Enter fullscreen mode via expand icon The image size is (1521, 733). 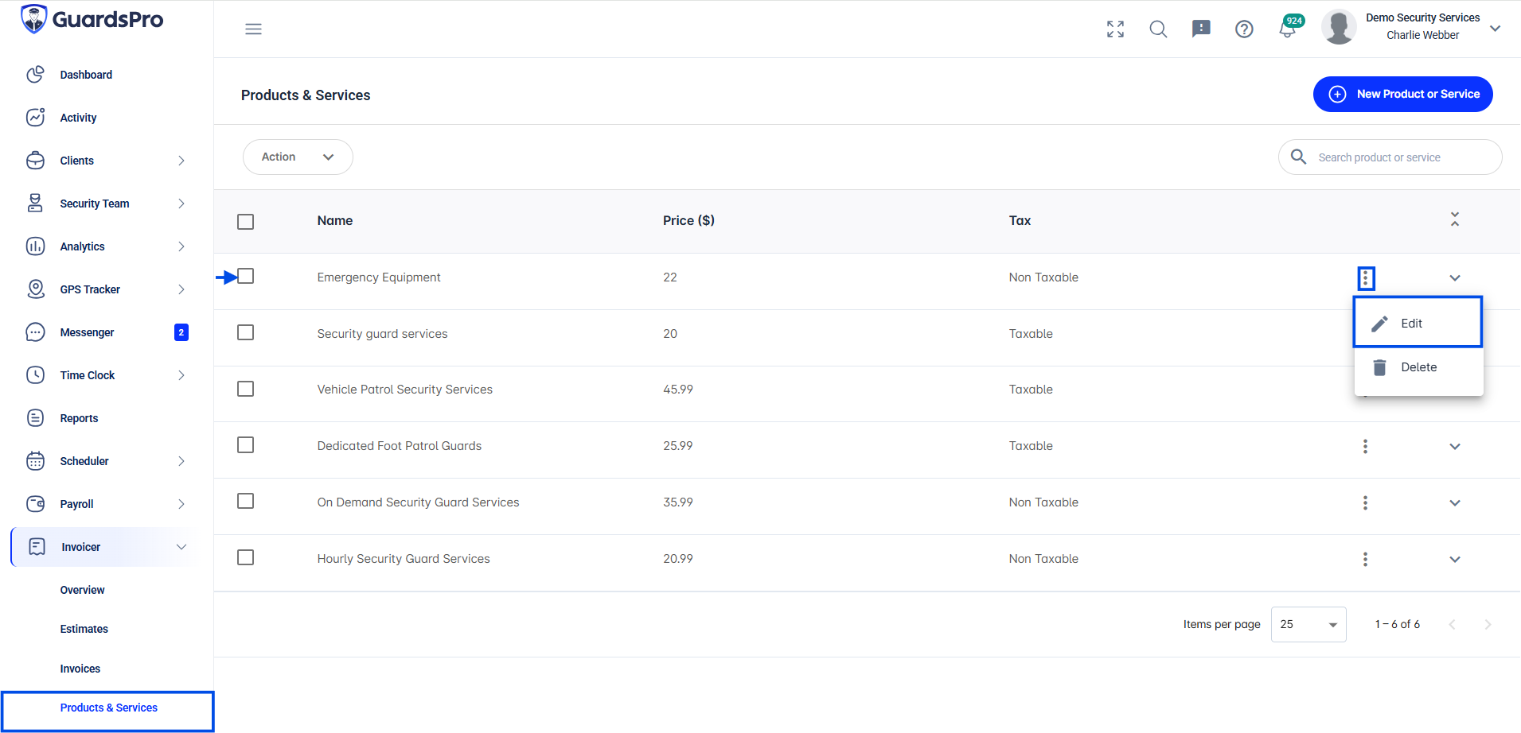click(x=1115, y=29)
